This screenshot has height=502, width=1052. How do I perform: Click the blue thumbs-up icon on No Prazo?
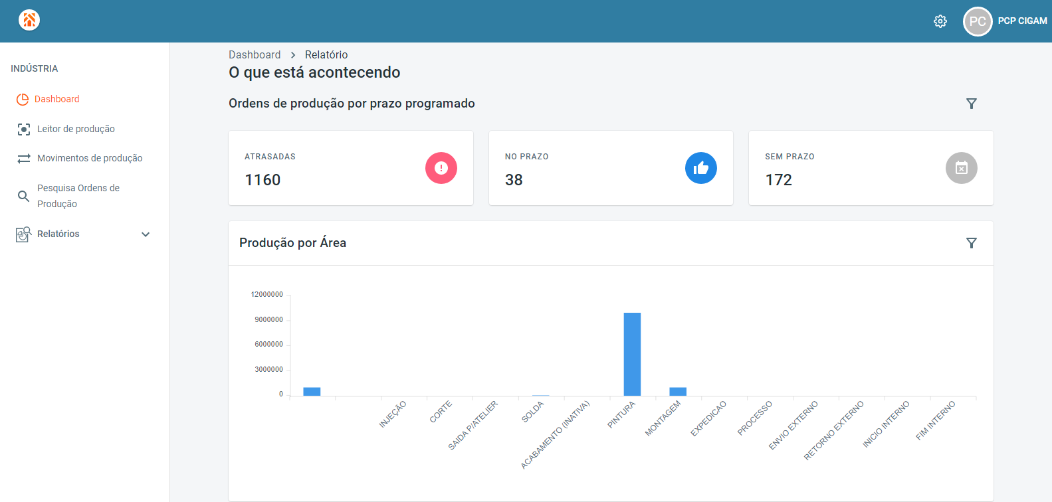(700, 168)
